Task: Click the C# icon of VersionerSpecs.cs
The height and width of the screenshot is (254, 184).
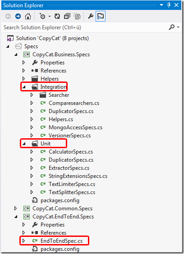Action: click(43, 135)
